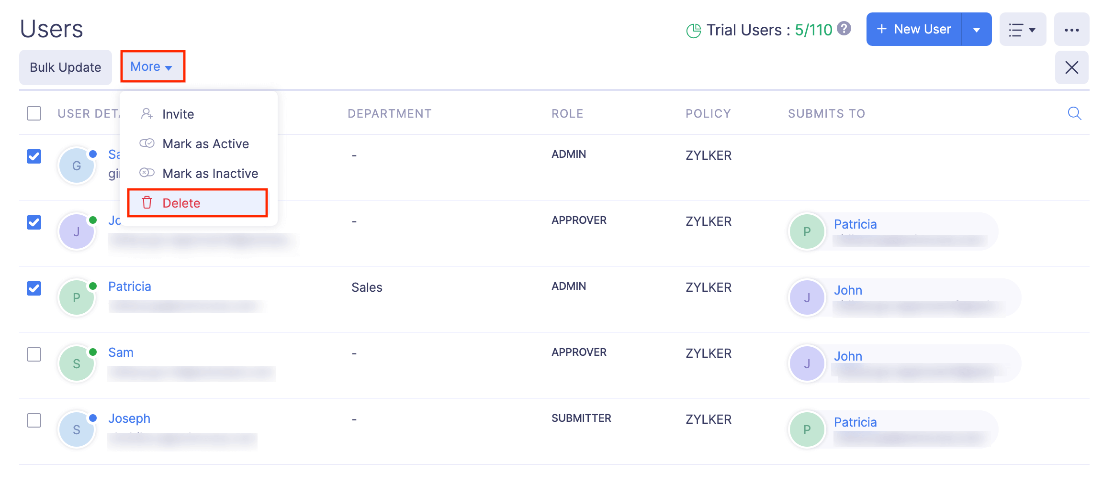Open the list view options dropdown
The height and width of the screenshot is (484, 1103).
(x=1022, y=30)
